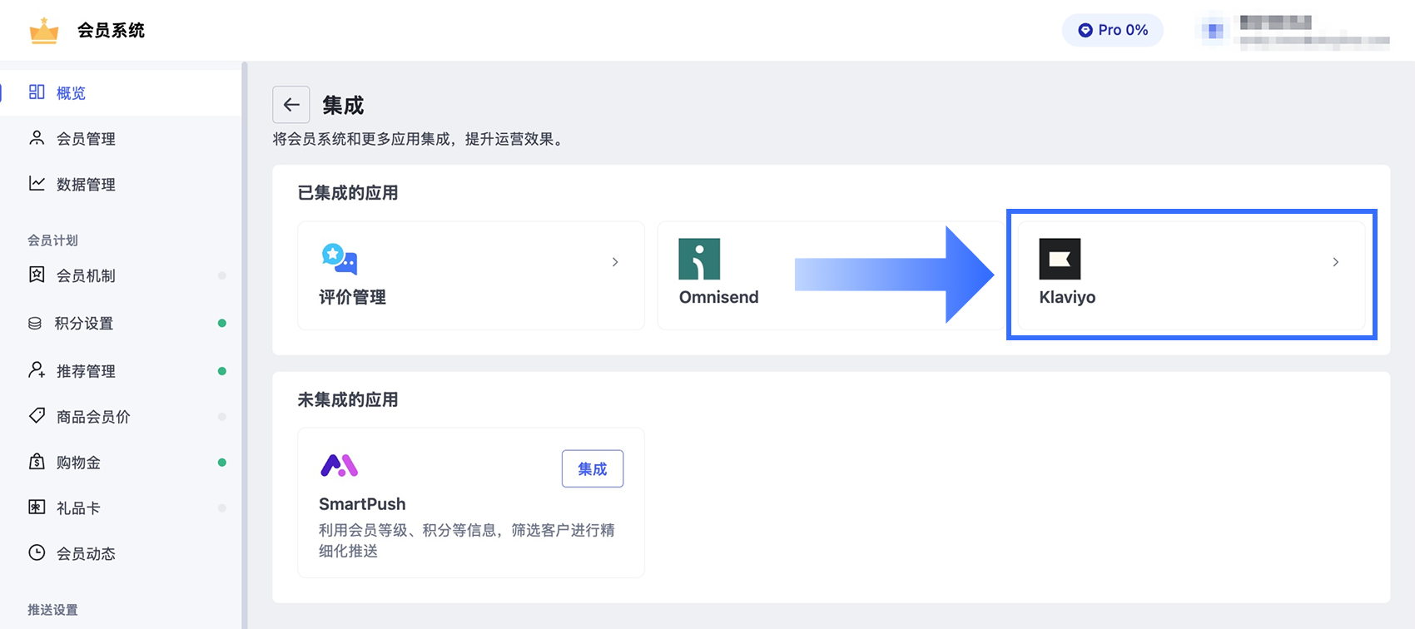The image size is (1415, 629).
Task: Click the crown logo icon
Action: click(x=44, y=31)
